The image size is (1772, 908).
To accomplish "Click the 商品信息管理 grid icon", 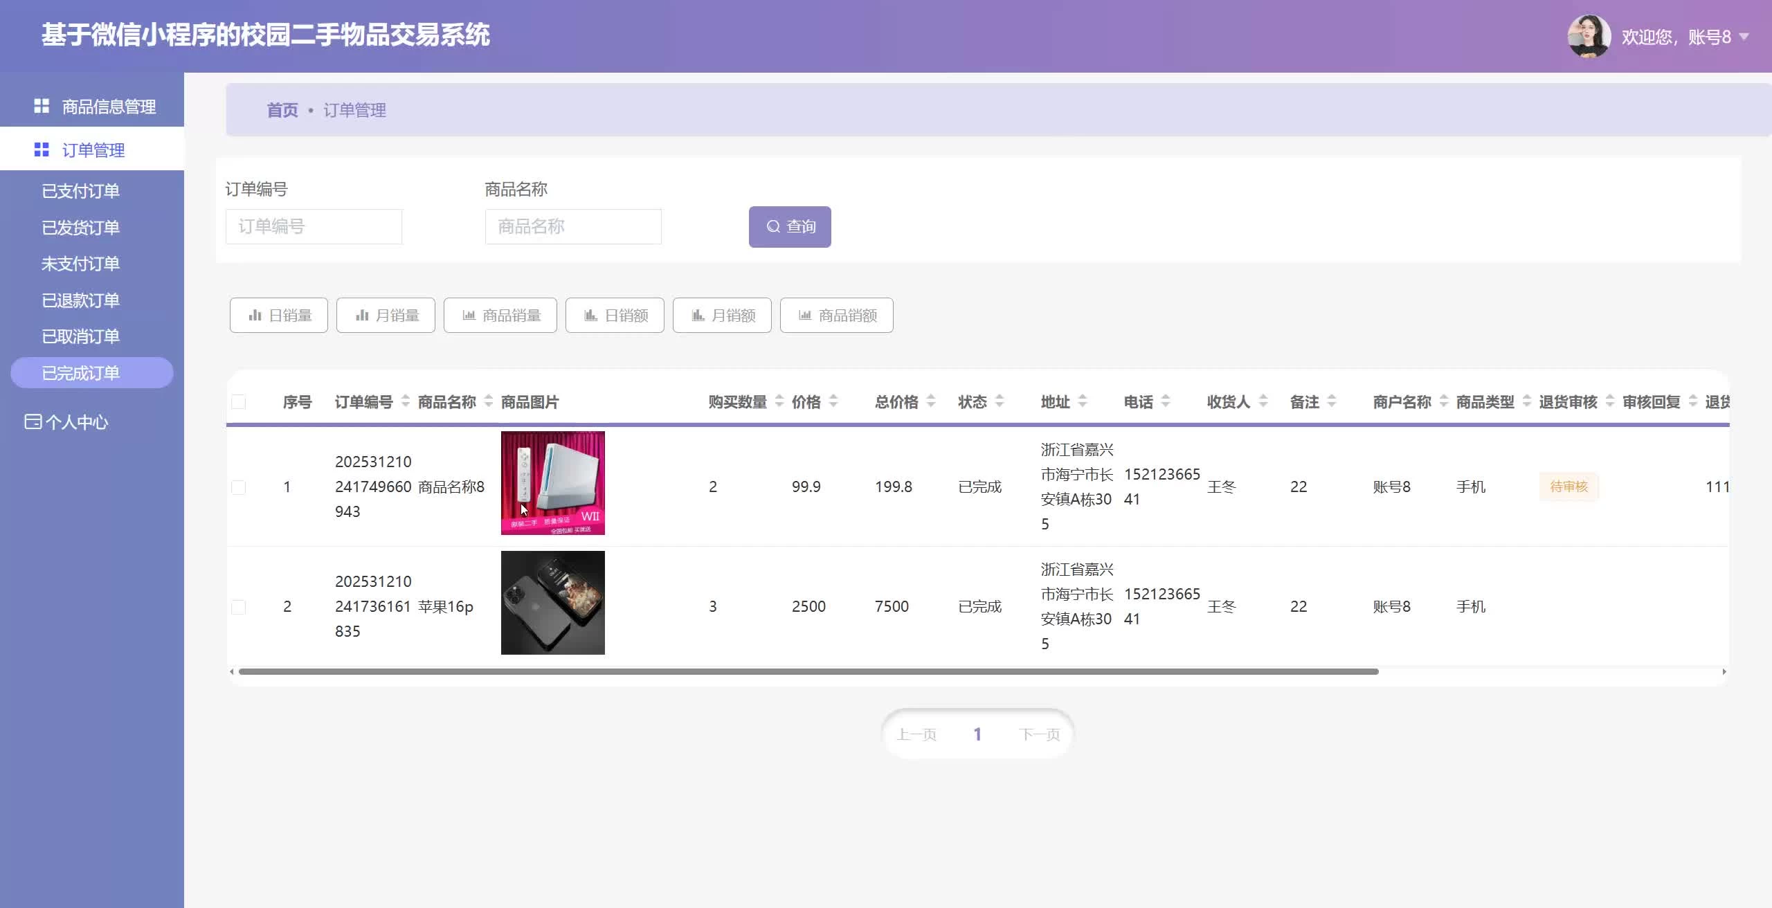I will [42, 106].
